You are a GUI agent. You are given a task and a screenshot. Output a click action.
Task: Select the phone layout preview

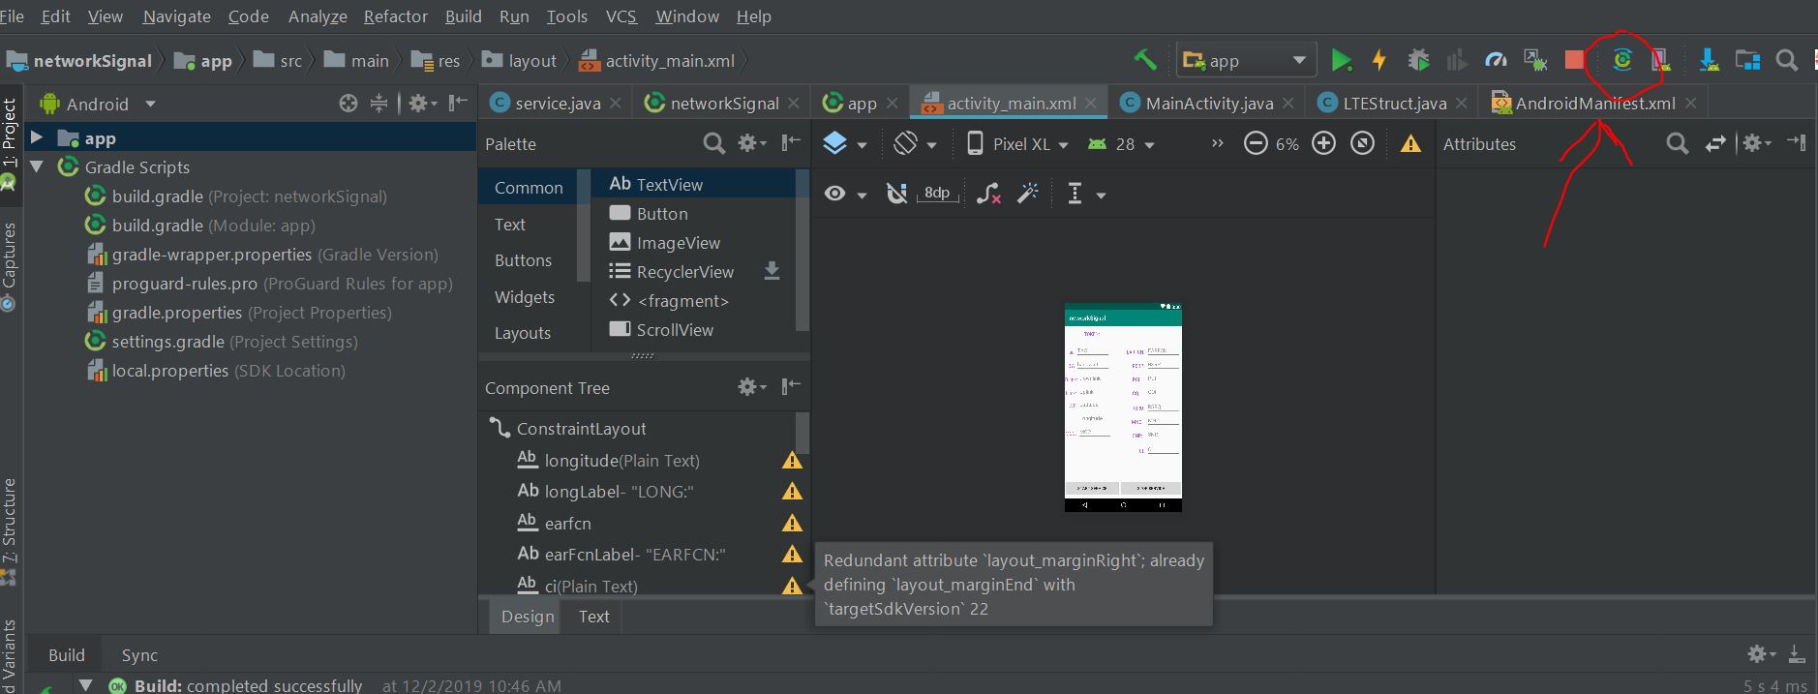click(x=1123, y=407)
